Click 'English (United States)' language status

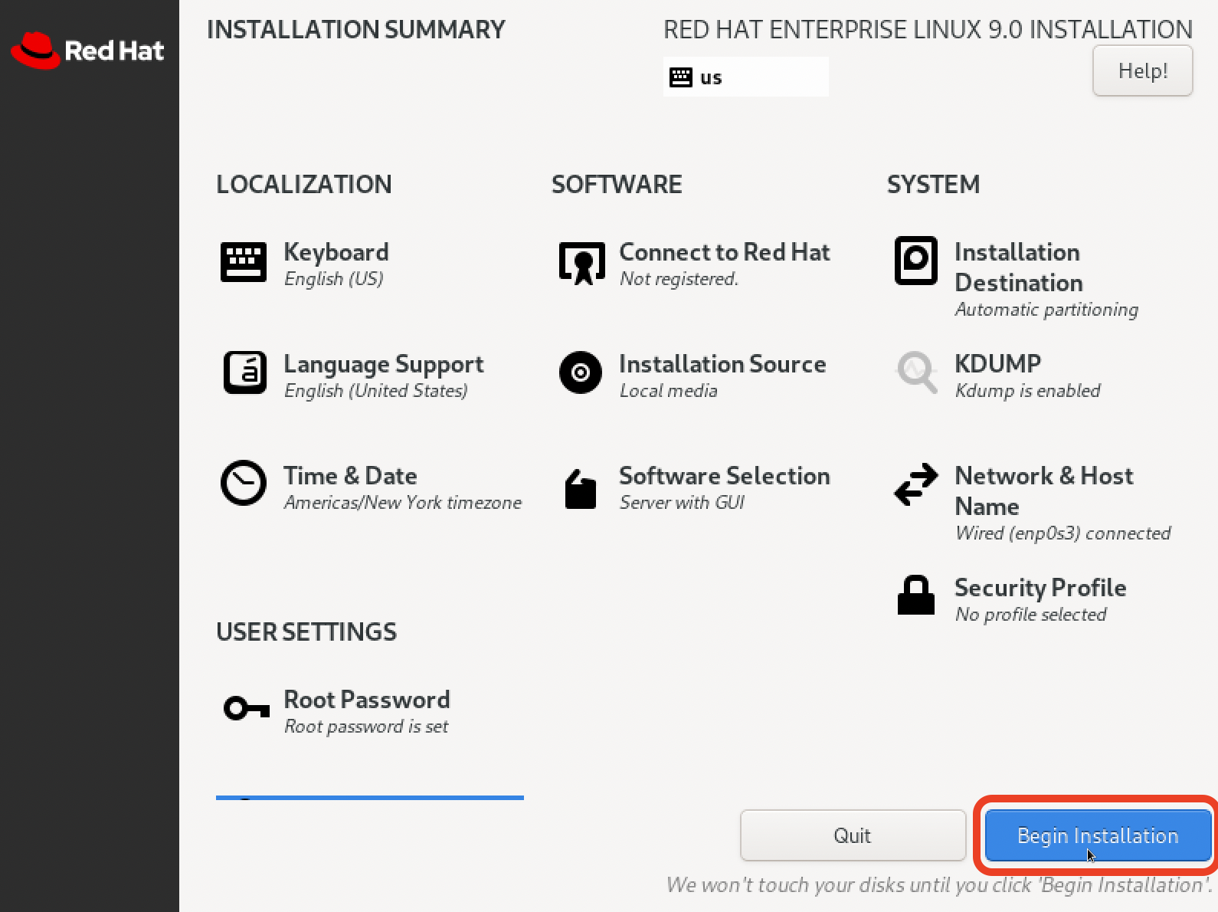click(376, 391)
